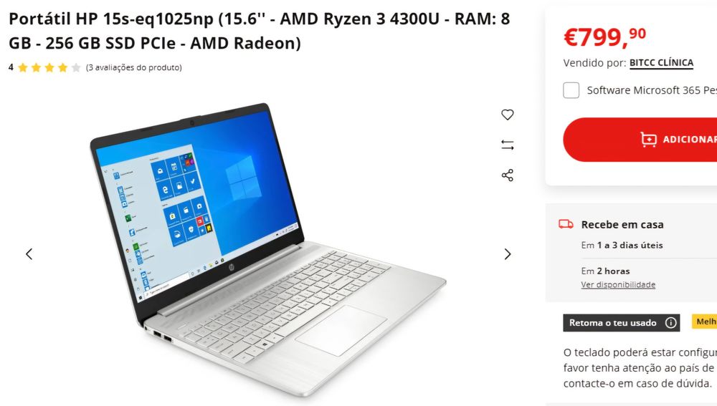Show next product image with right arrow
Screen dimensions: 717x406
pos(507,254)
